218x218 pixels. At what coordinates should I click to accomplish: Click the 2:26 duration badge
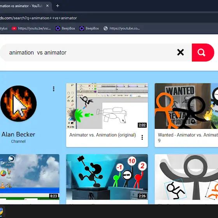point(142,196)
